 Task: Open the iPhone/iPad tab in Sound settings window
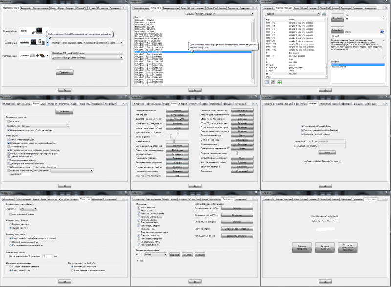[82, 8]
